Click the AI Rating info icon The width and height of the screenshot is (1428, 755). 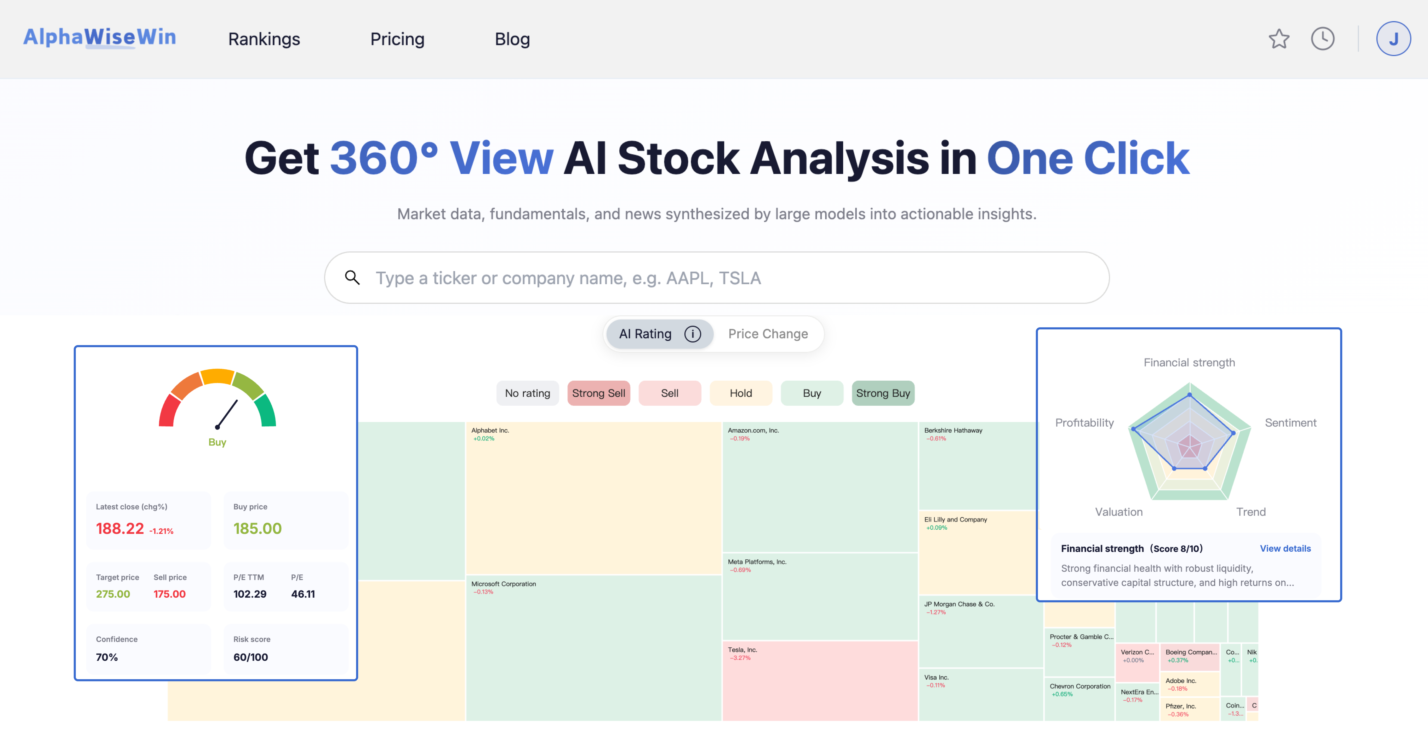click(x=692, y=334)
